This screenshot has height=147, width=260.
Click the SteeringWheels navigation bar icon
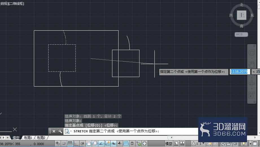click(252, 53)
